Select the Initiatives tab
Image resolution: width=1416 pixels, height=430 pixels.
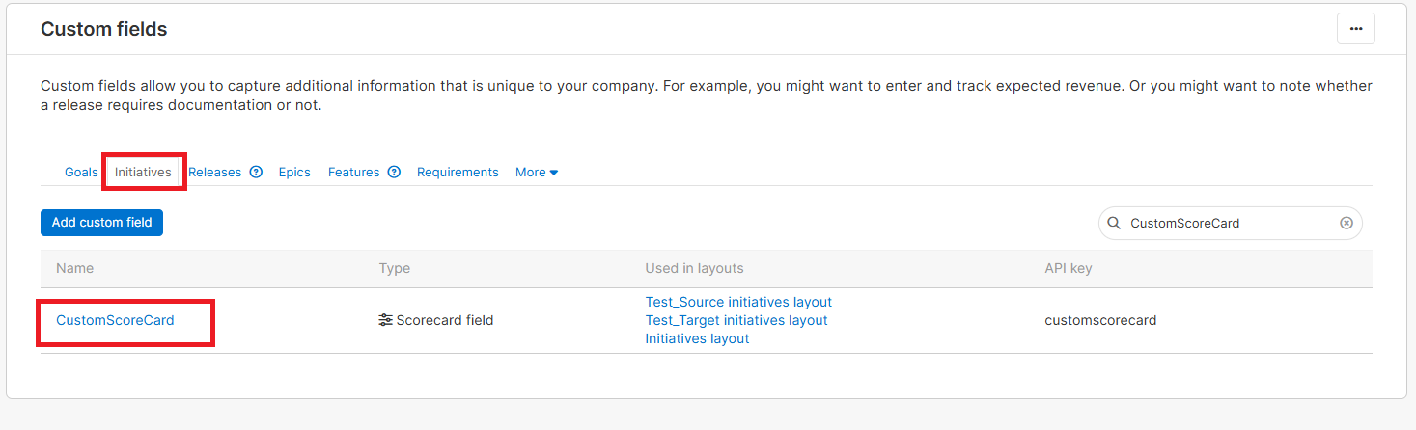pos(143,173)
